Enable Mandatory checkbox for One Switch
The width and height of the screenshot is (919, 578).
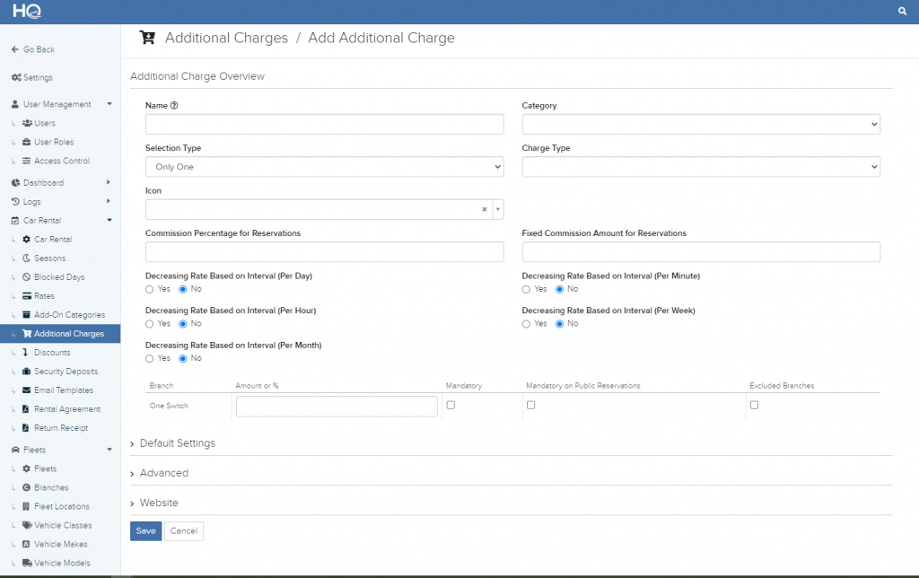click(x=451, y=405)
